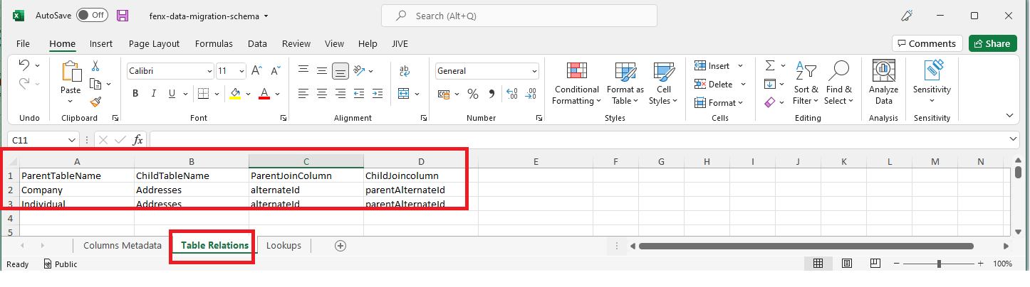The width and height of the screenshot is (1030, 287).
Task: Open the Comments pane button
Action: click(927, 43)
